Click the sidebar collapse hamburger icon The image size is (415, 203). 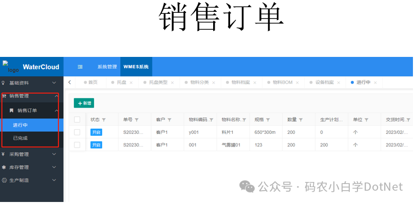pyautogui.click(x=80, y=67)
